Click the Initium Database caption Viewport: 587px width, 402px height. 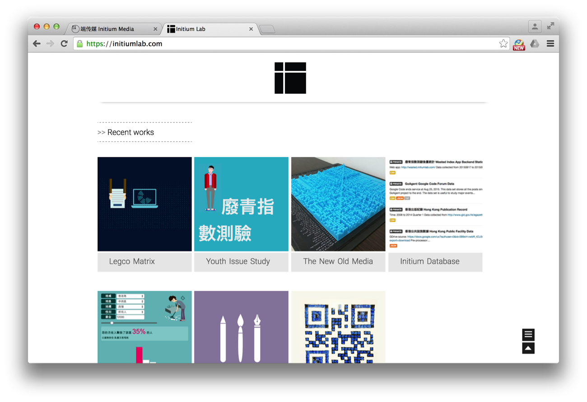[435, 262]
